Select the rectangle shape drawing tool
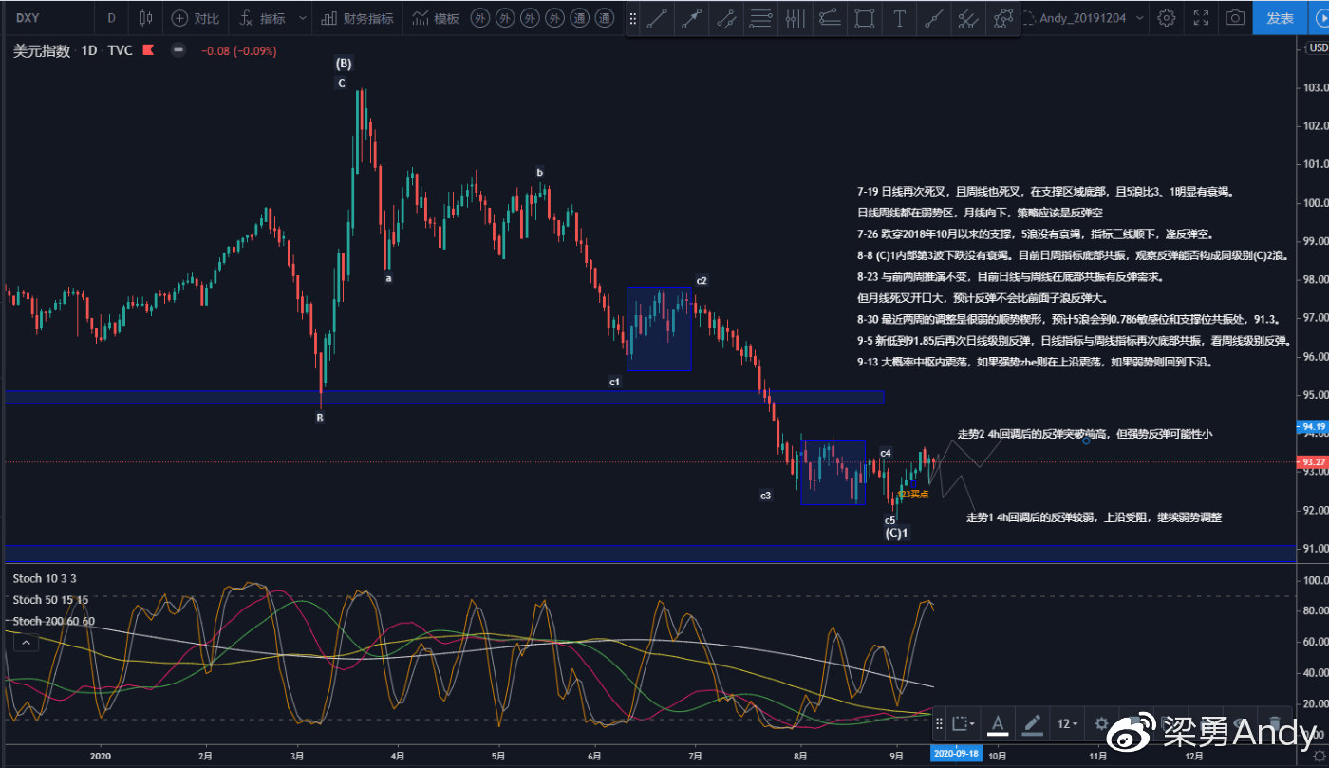 pos(864,19)
